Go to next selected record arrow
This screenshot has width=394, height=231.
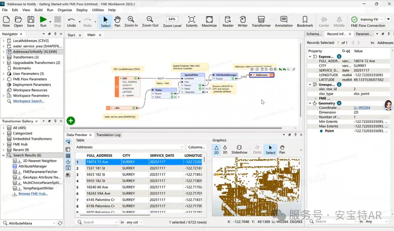(x=359, y=43)
